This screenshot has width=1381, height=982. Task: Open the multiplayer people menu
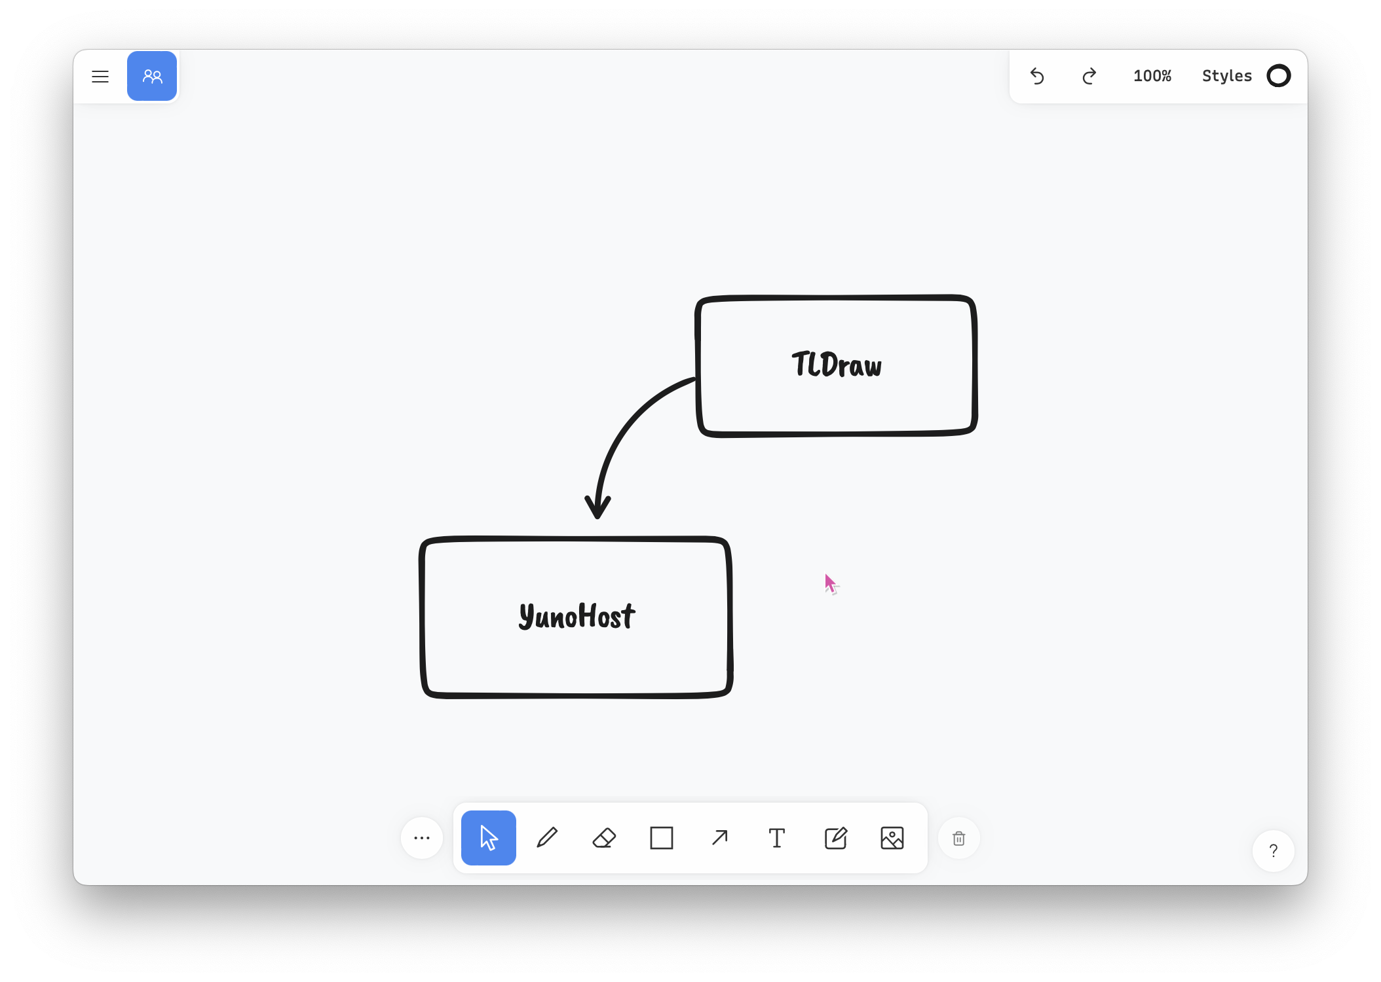152,76
